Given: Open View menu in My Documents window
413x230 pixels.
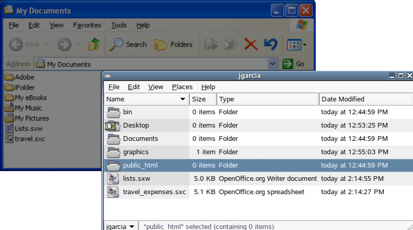Looking at the screenshot, I should click(x=57, y=25).
